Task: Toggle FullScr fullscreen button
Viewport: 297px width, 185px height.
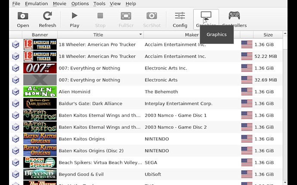Action: [126, 20]
